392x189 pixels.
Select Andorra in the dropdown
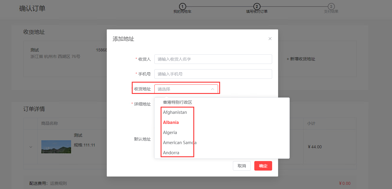(171, 153)
